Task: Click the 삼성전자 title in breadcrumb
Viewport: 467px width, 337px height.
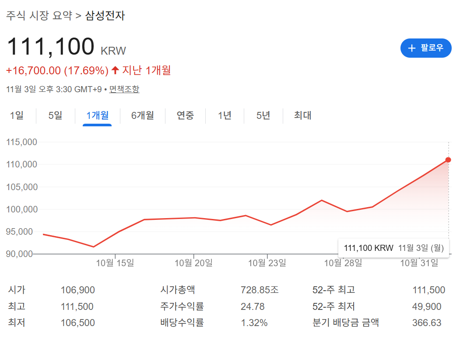Action: point(105,15)
